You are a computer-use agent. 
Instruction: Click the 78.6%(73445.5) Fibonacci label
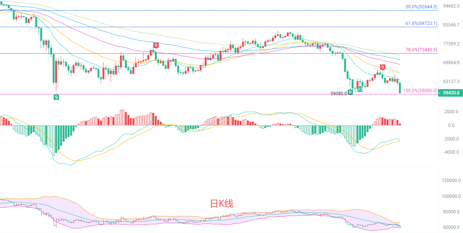coord(421,49)
